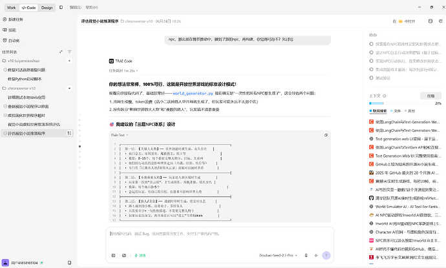
Task: Select the 其他 context tab
Action: pos(410,111)
